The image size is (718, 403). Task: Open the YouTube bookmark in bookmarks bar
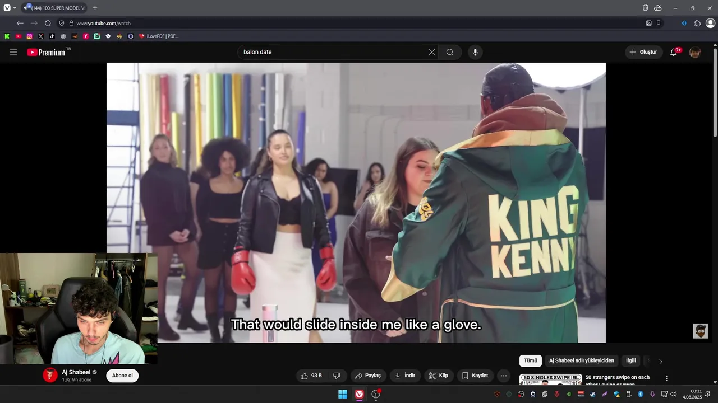pos(19,36)
